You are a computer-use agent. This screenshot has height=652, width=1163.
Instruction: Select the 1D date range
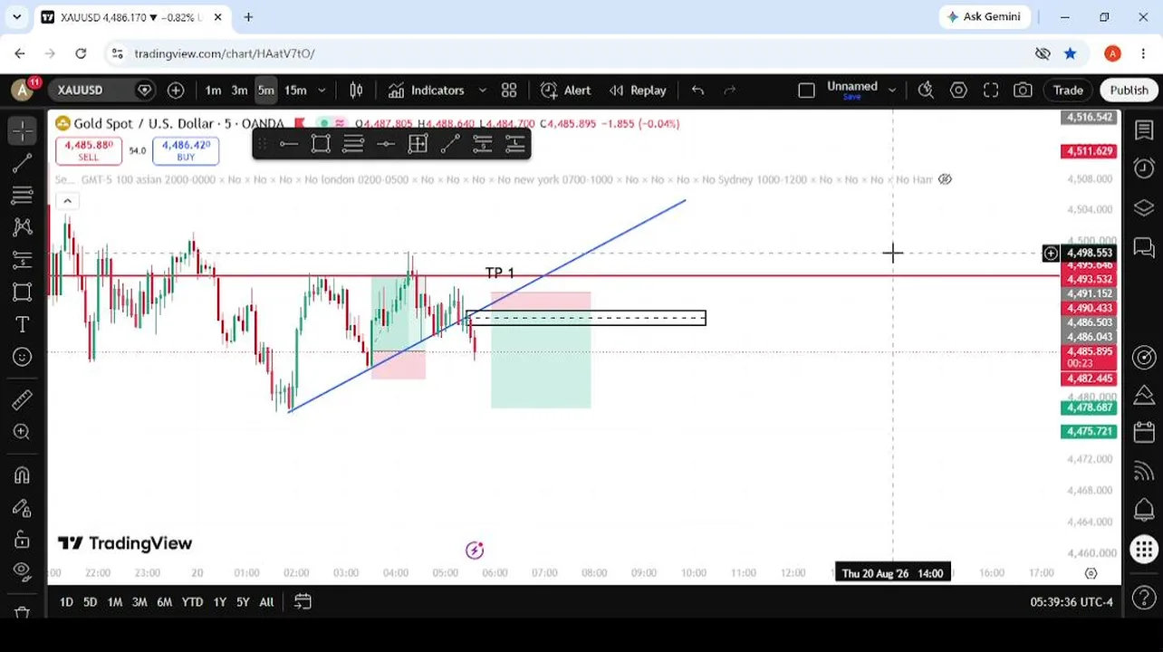pos(66,602)
